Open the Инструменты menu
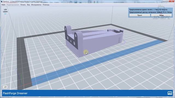The width and height of the screenshot is (175, 98). click(x=36, y=5)
